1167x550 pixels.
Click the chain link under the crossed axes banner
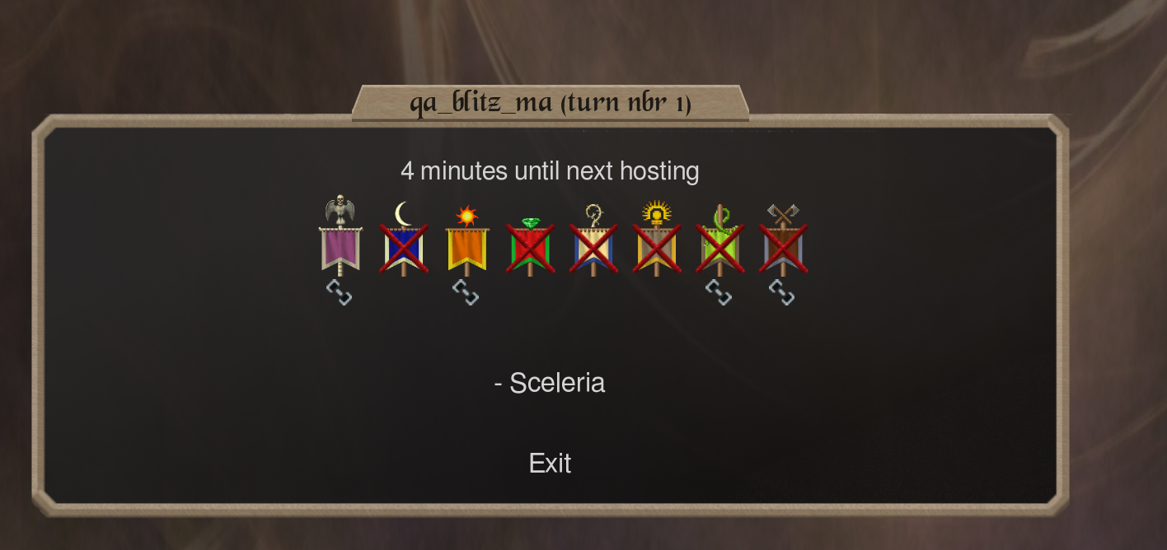coord(781,292)
